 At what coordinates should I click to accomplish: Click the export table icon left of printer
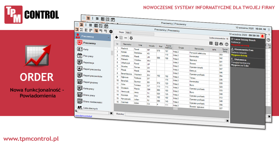click(x=216, y=44)
